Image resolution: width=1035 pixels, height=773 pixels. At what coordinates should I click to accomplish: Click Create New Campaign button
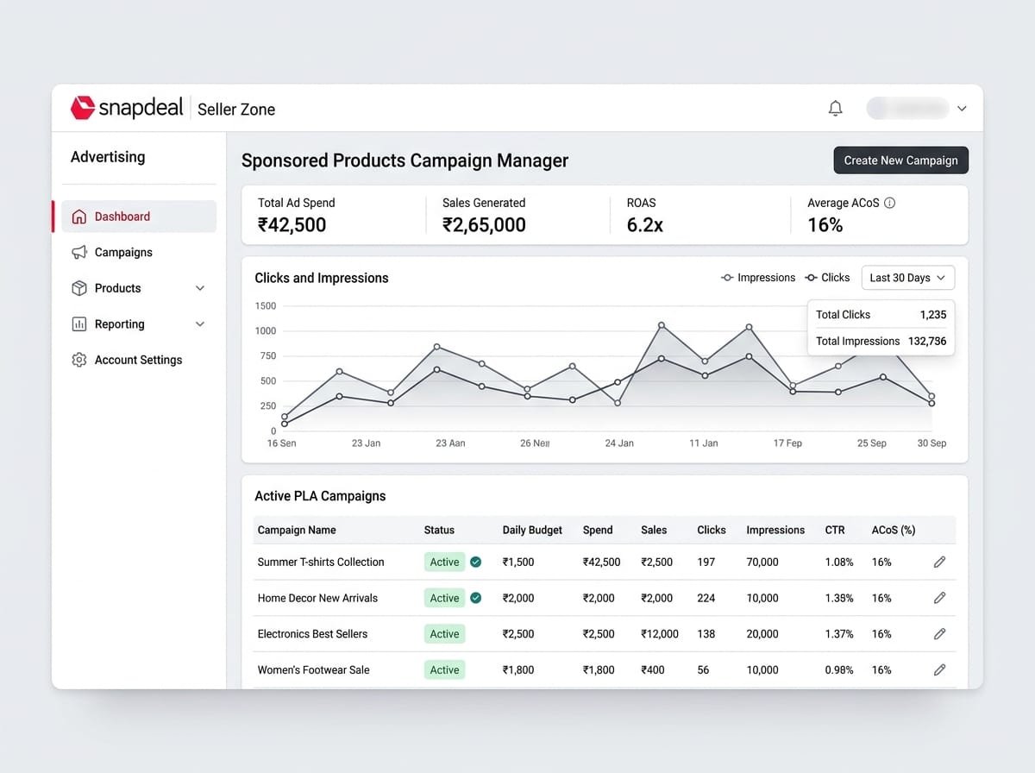900,160
